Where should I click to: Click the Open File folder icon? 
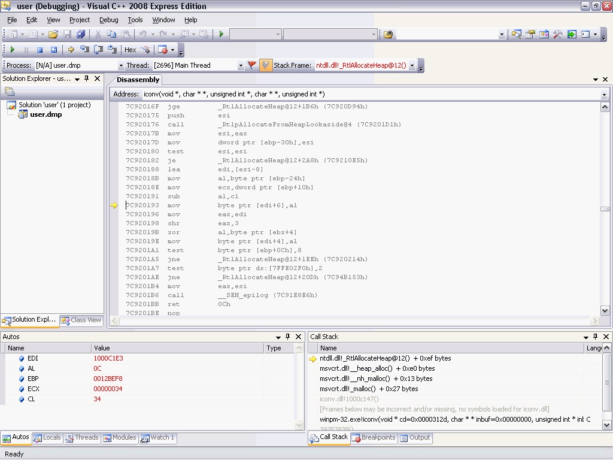[x=53, y=34]
